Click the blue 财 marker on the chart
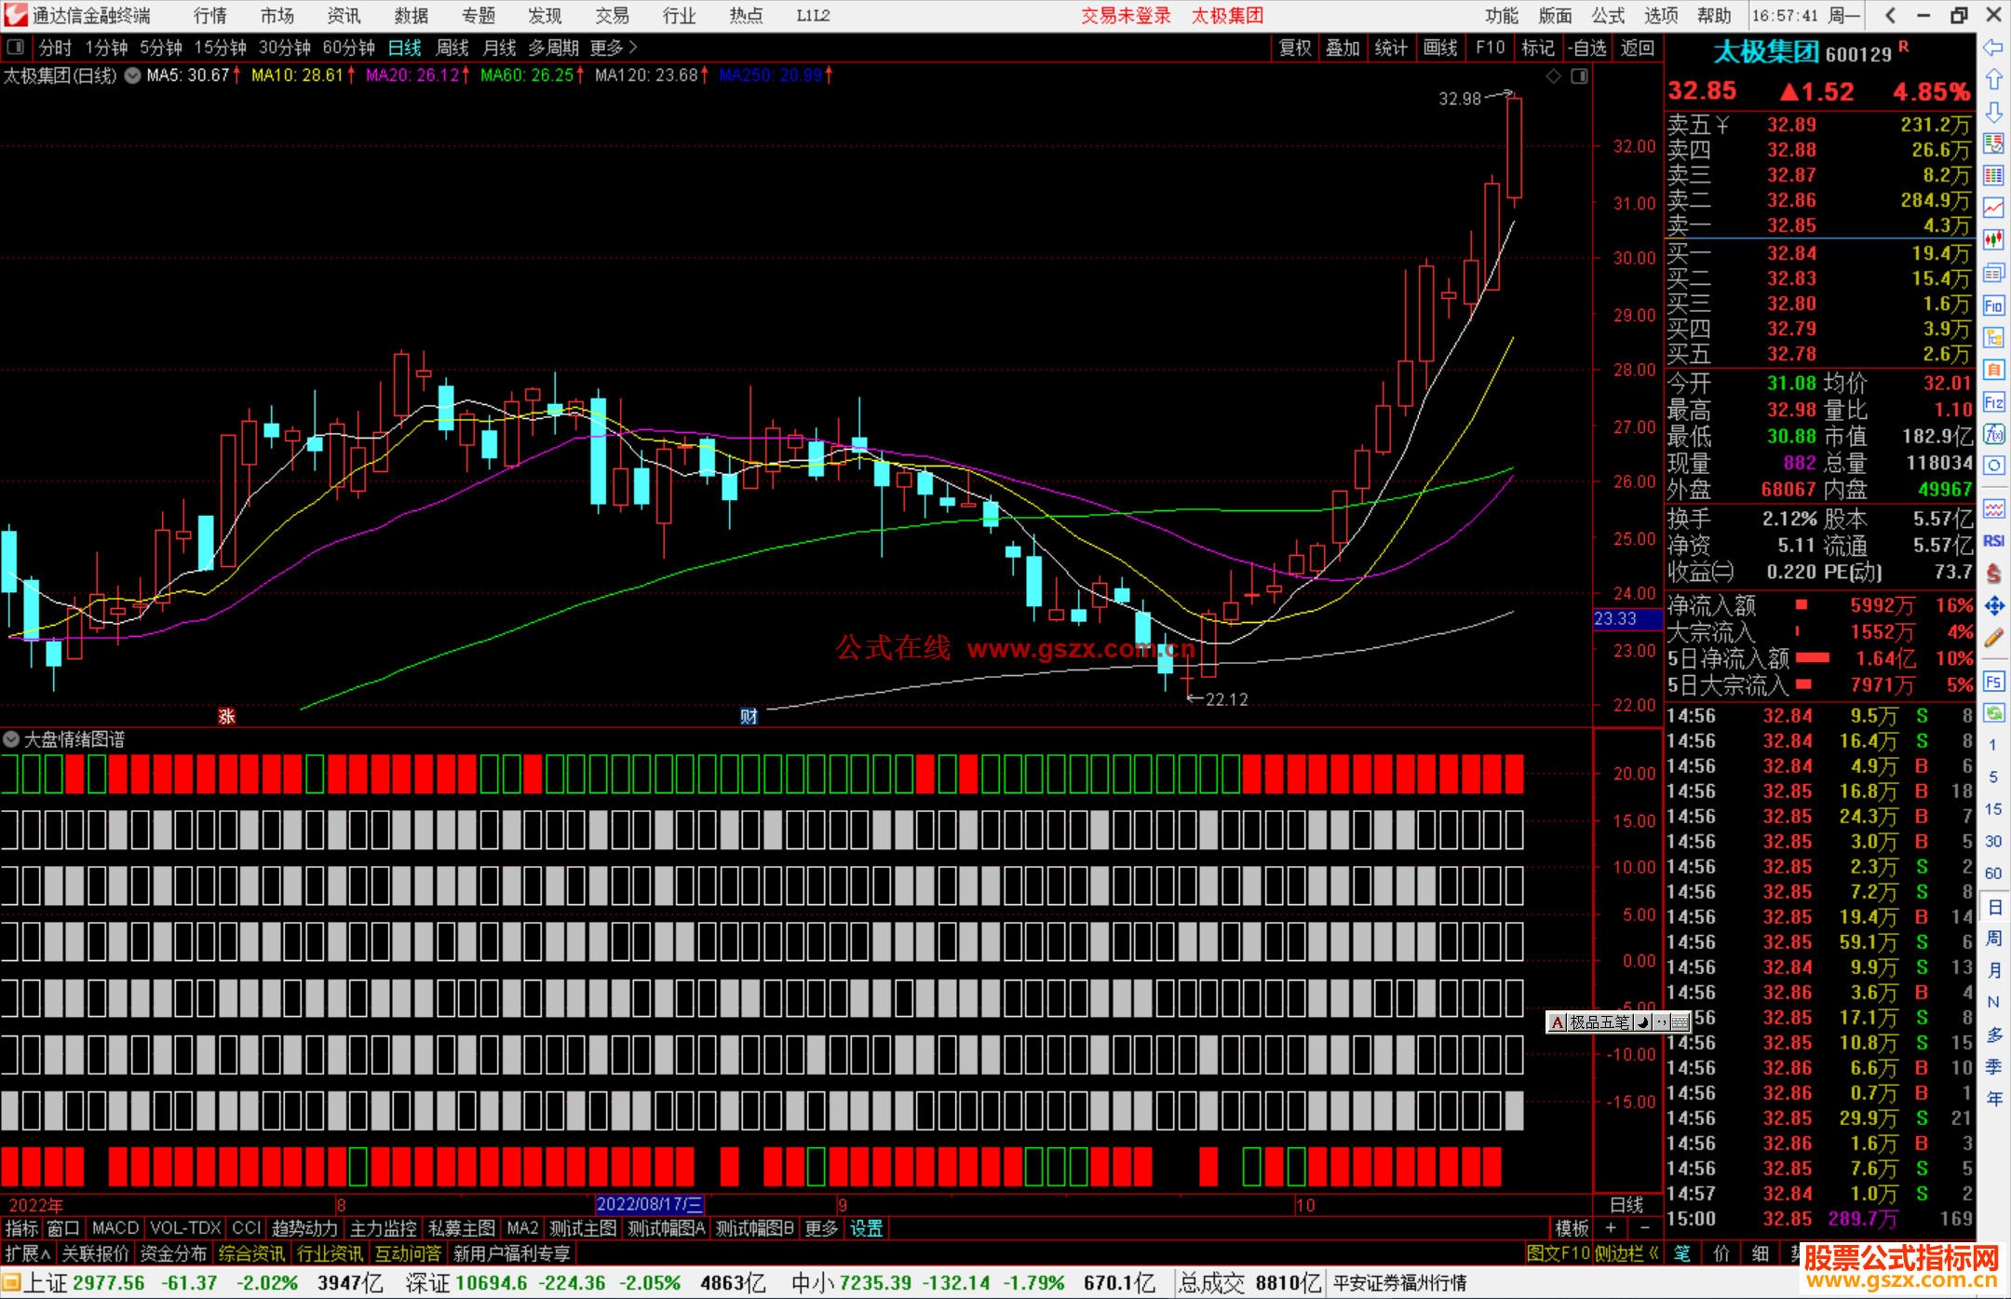 [x=749, y=716]
